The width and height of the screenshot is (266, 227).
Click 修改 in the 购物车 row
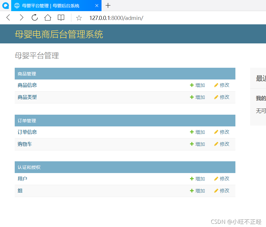tap(222, 144)
